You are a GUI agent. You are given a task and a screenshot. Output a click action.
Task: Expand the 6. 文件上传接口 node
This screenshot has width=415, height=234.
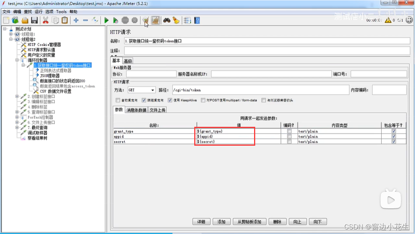coord(17,122)
